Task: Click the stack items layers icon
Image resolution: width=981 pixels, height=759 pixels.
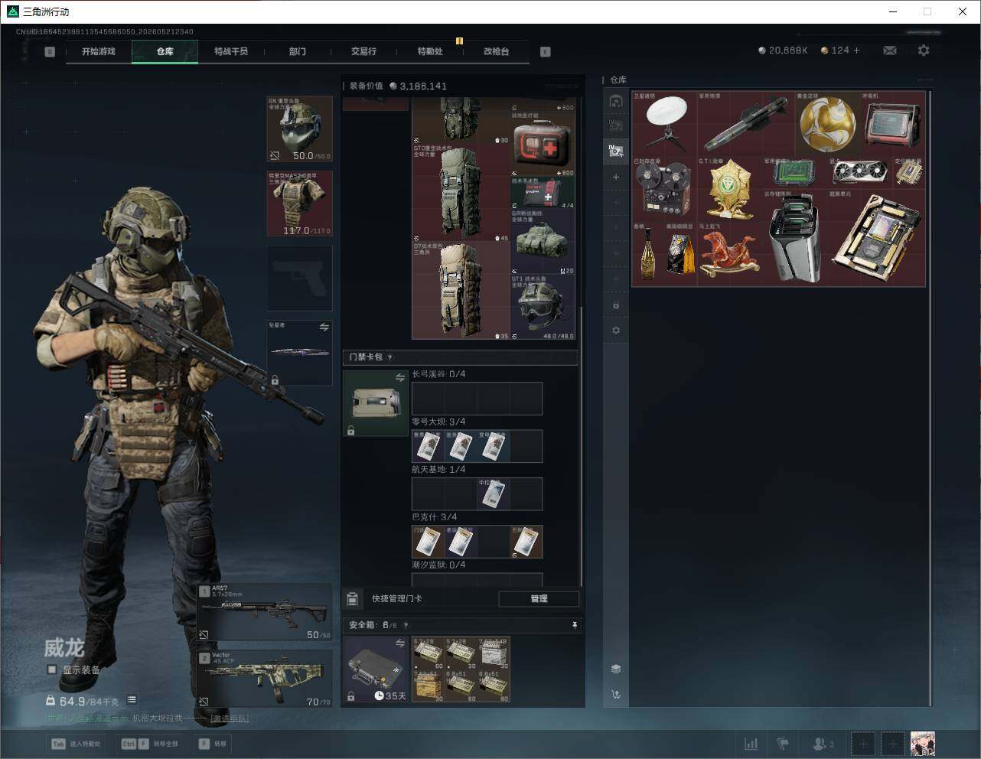Action: [x=616, y=669]
